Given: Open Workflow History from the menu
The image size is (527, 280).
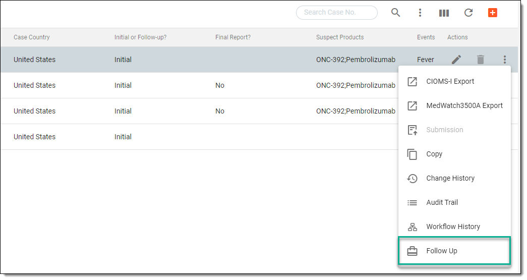Looking at the screenshot, I should pyautogui.click(x=454, y=227).
